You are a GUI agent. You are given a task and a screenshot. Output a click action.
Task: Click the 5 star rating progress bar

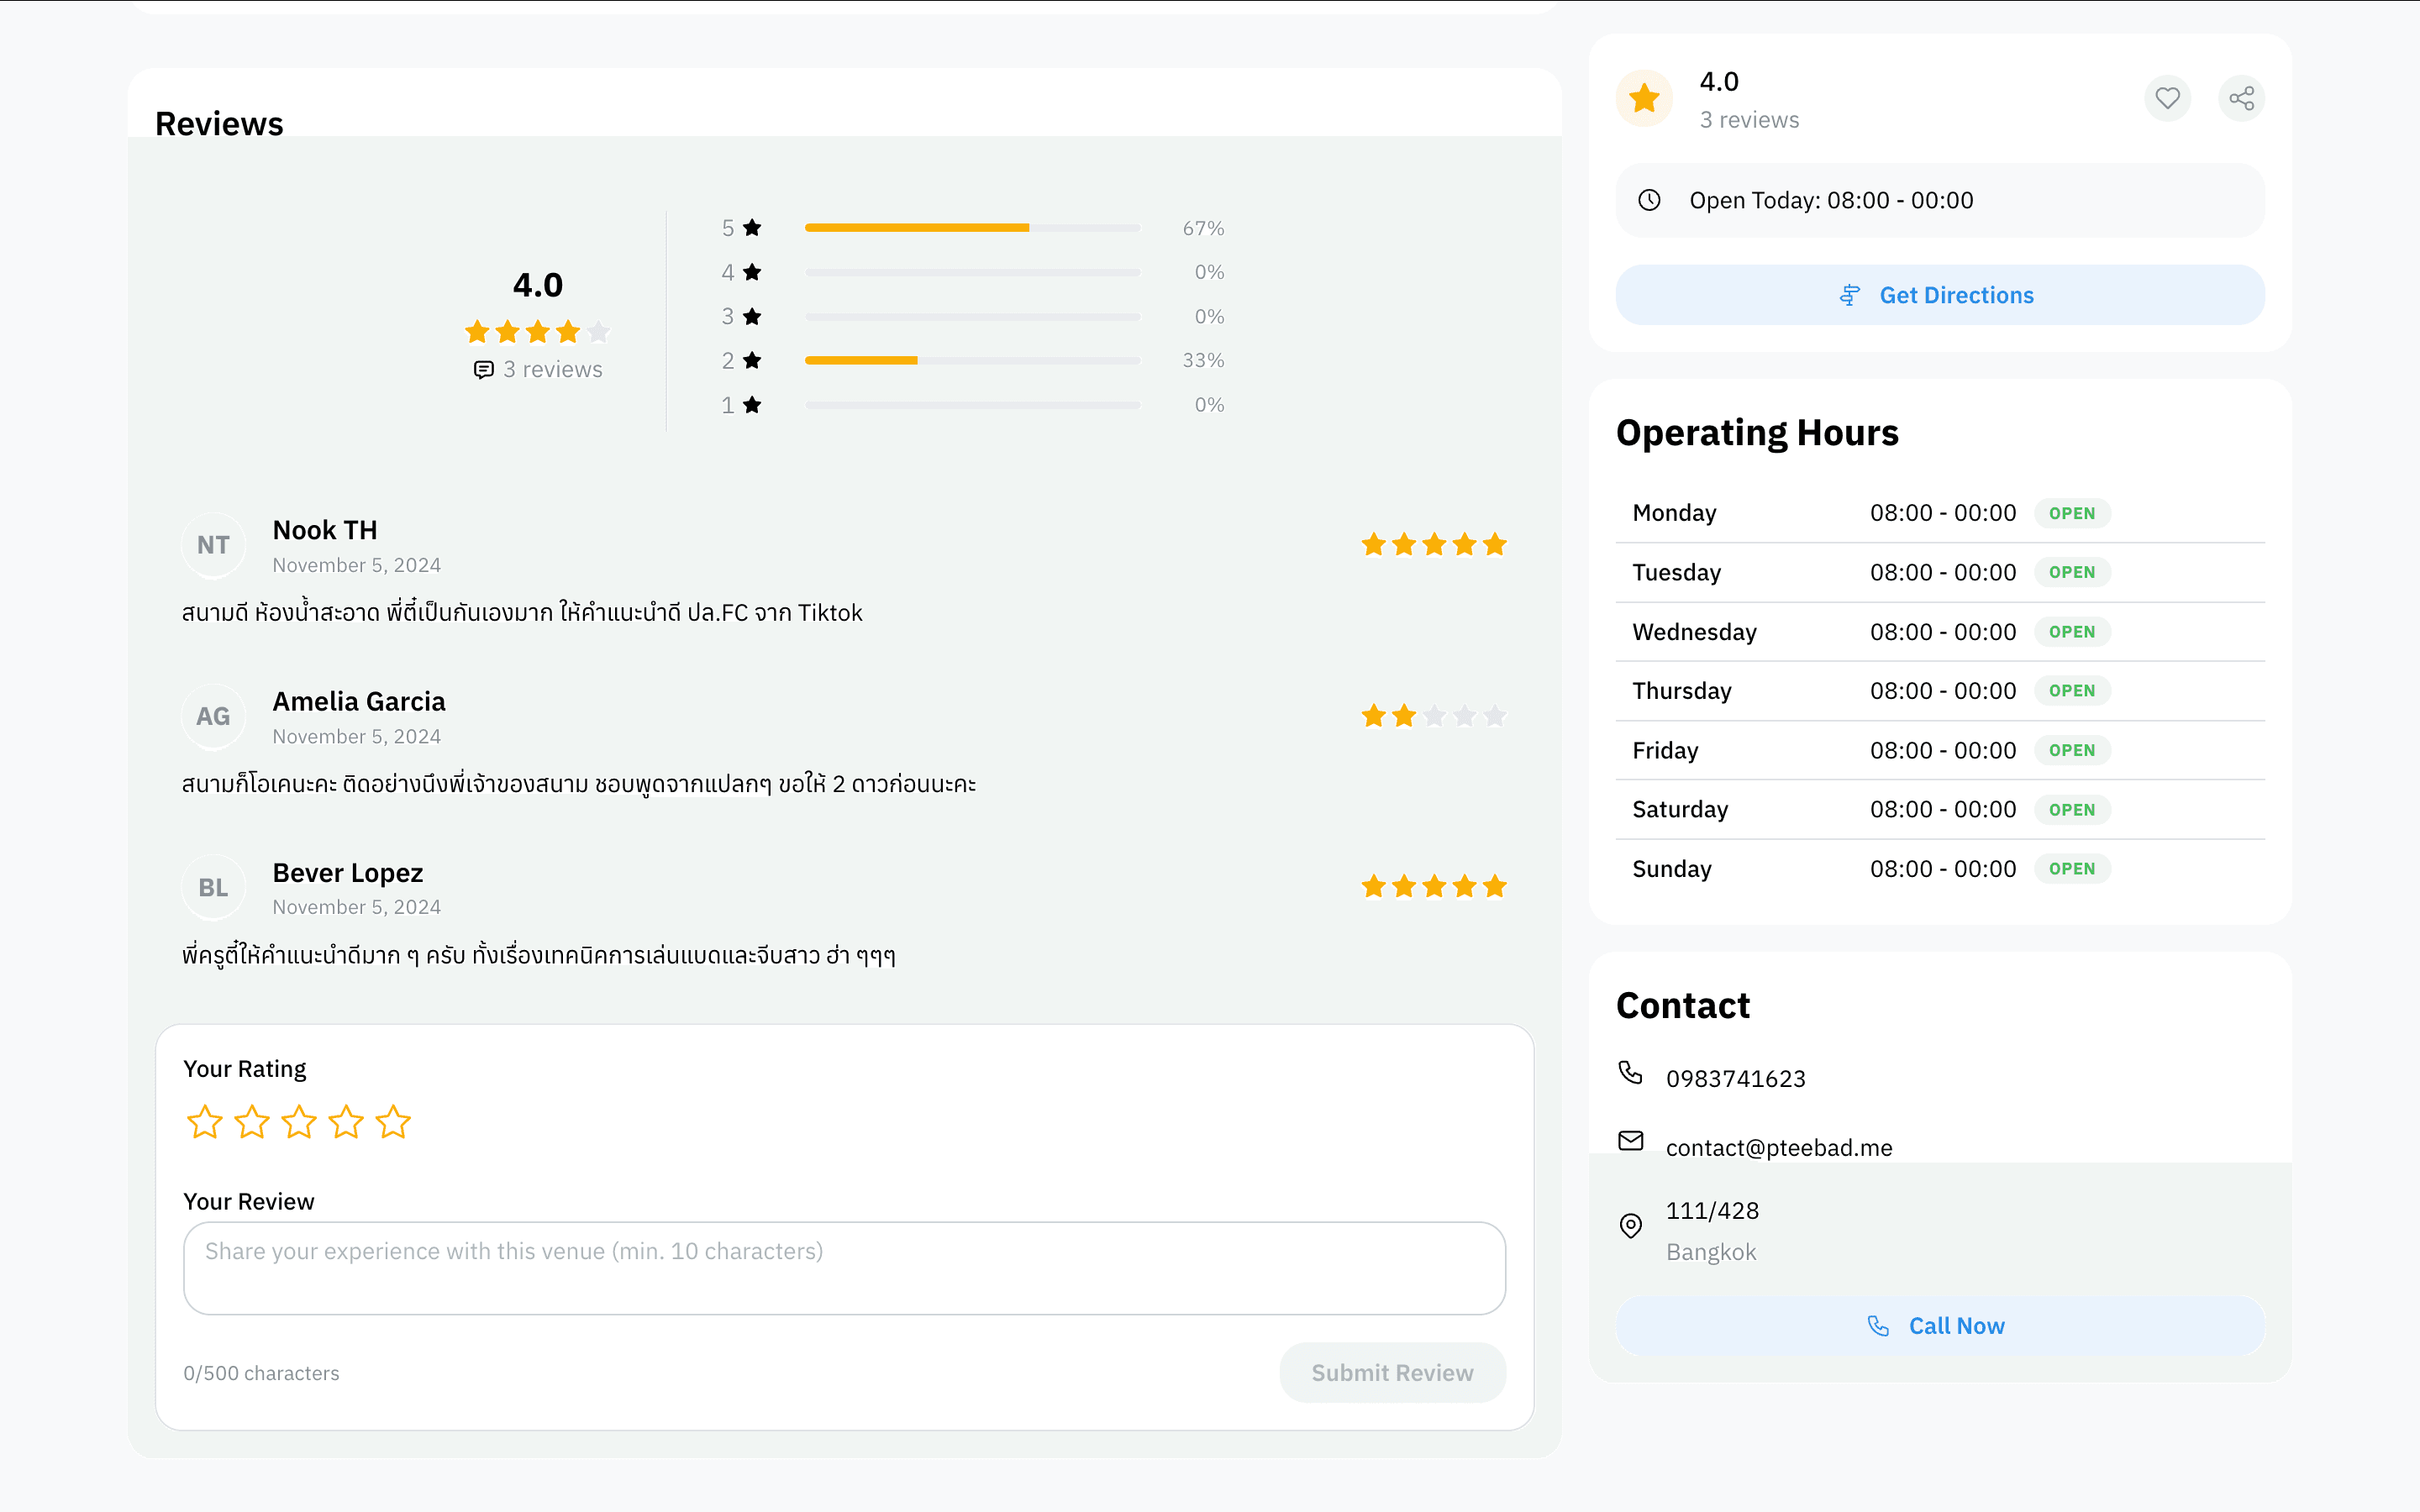click(x=972, y=228)
